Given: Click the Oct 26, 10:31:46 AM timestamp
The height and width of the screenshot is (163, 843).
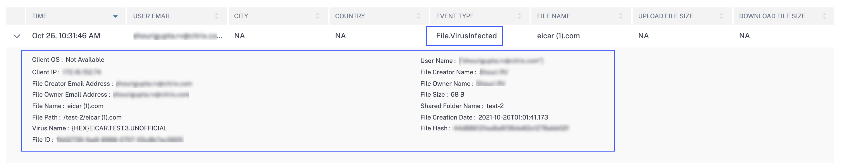Looking at the screenshot, I should [66, 36].
